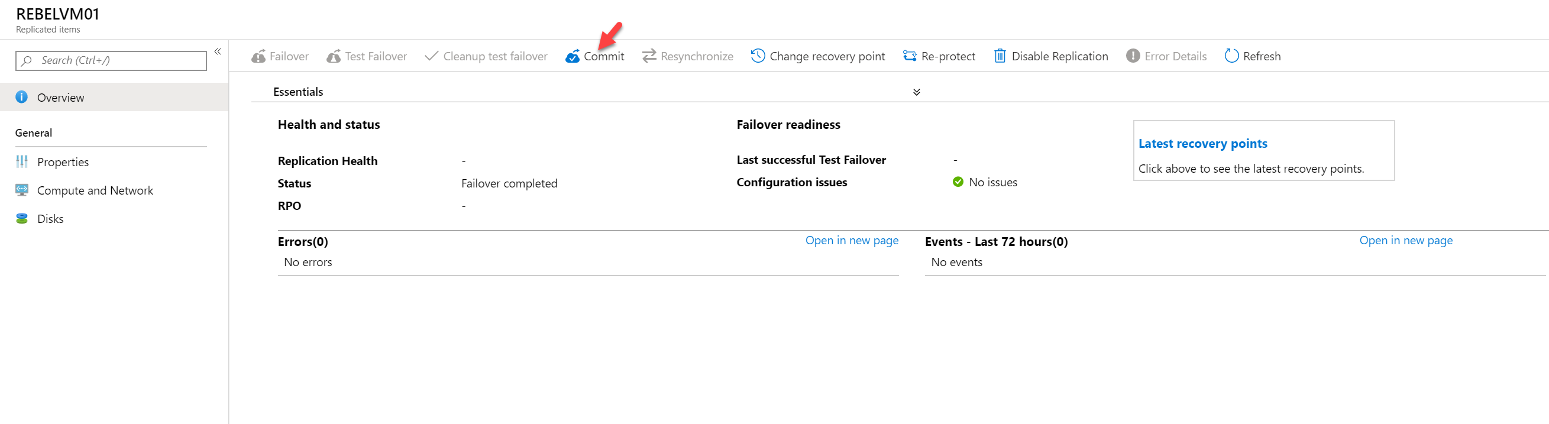Click 'Last successful Test Failover' label
Image resolution: width=1549 pixels, height=424 pixels.
point(811,160)
